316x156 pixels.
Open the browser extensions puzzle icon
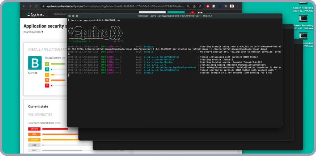pyautogui.click(x=226, y=6)
